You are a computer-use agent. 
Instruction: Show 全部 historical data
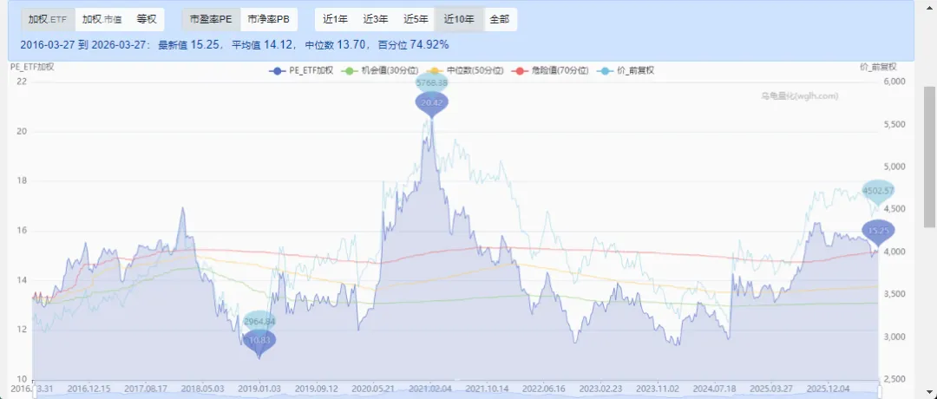coord(500,19)
